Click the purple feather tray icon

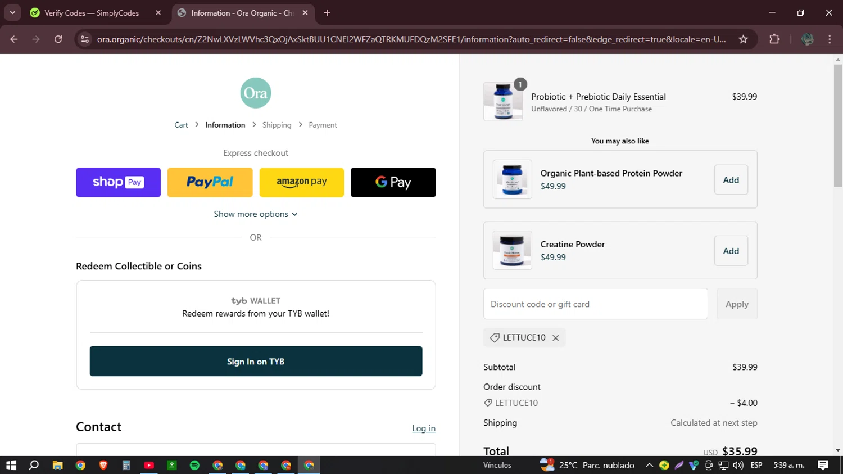click(679, 465)
